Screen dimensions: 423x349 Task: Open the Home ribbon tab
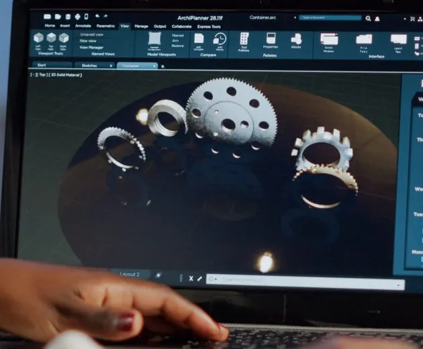tap(50, 26)
